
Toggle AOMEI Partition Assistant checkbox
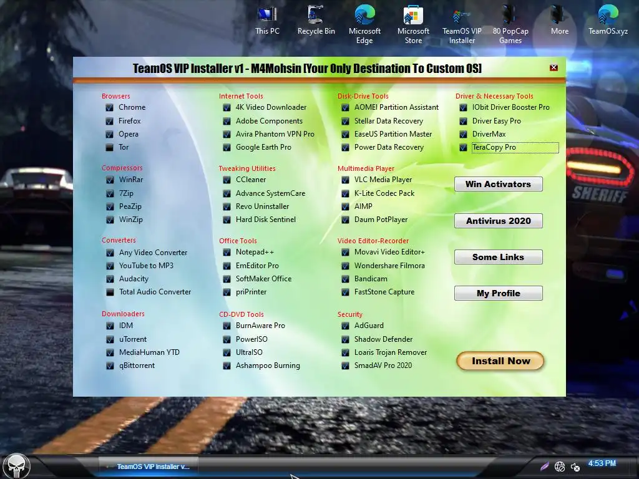point(345,107)
